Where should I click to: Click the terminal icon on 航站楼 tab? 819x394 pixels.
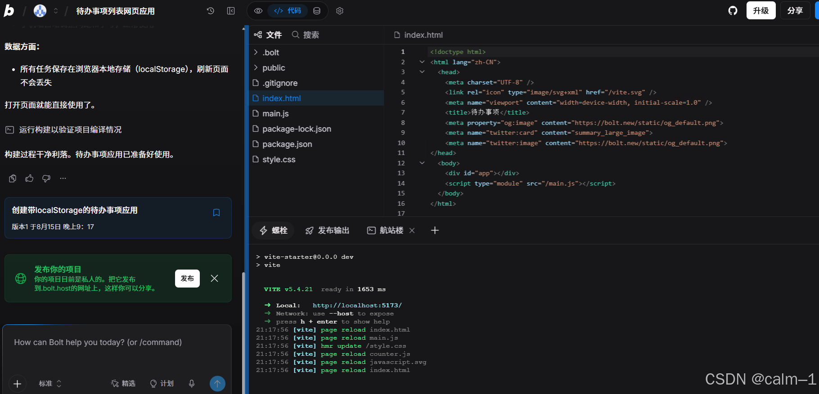click(371, 230)
